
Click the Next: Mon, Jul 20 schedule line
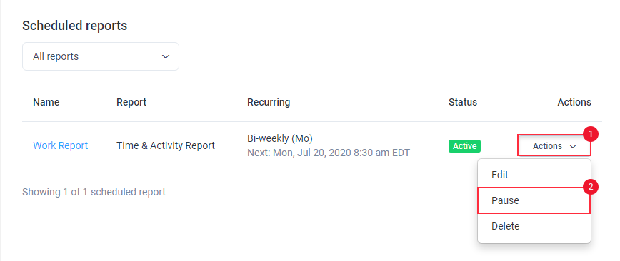click(x=329, y=153)
